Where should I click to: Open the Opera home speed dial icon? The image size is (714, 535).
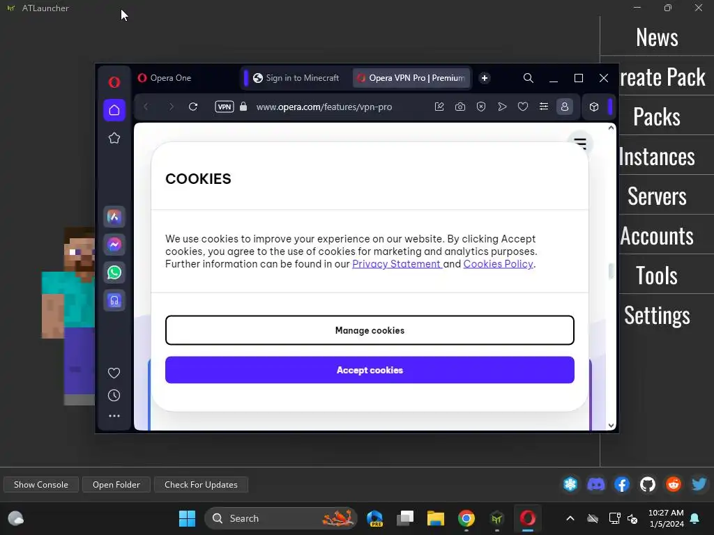tap(114, 110)
